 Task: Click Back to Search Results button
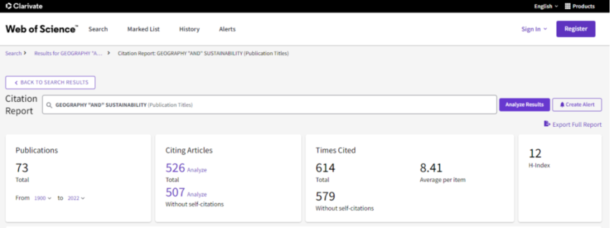pos(51,83)
